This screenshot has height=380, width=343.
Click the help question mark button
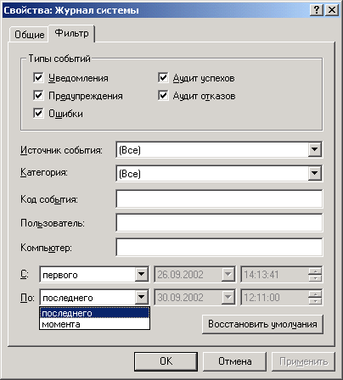click(x=317, y=10)
